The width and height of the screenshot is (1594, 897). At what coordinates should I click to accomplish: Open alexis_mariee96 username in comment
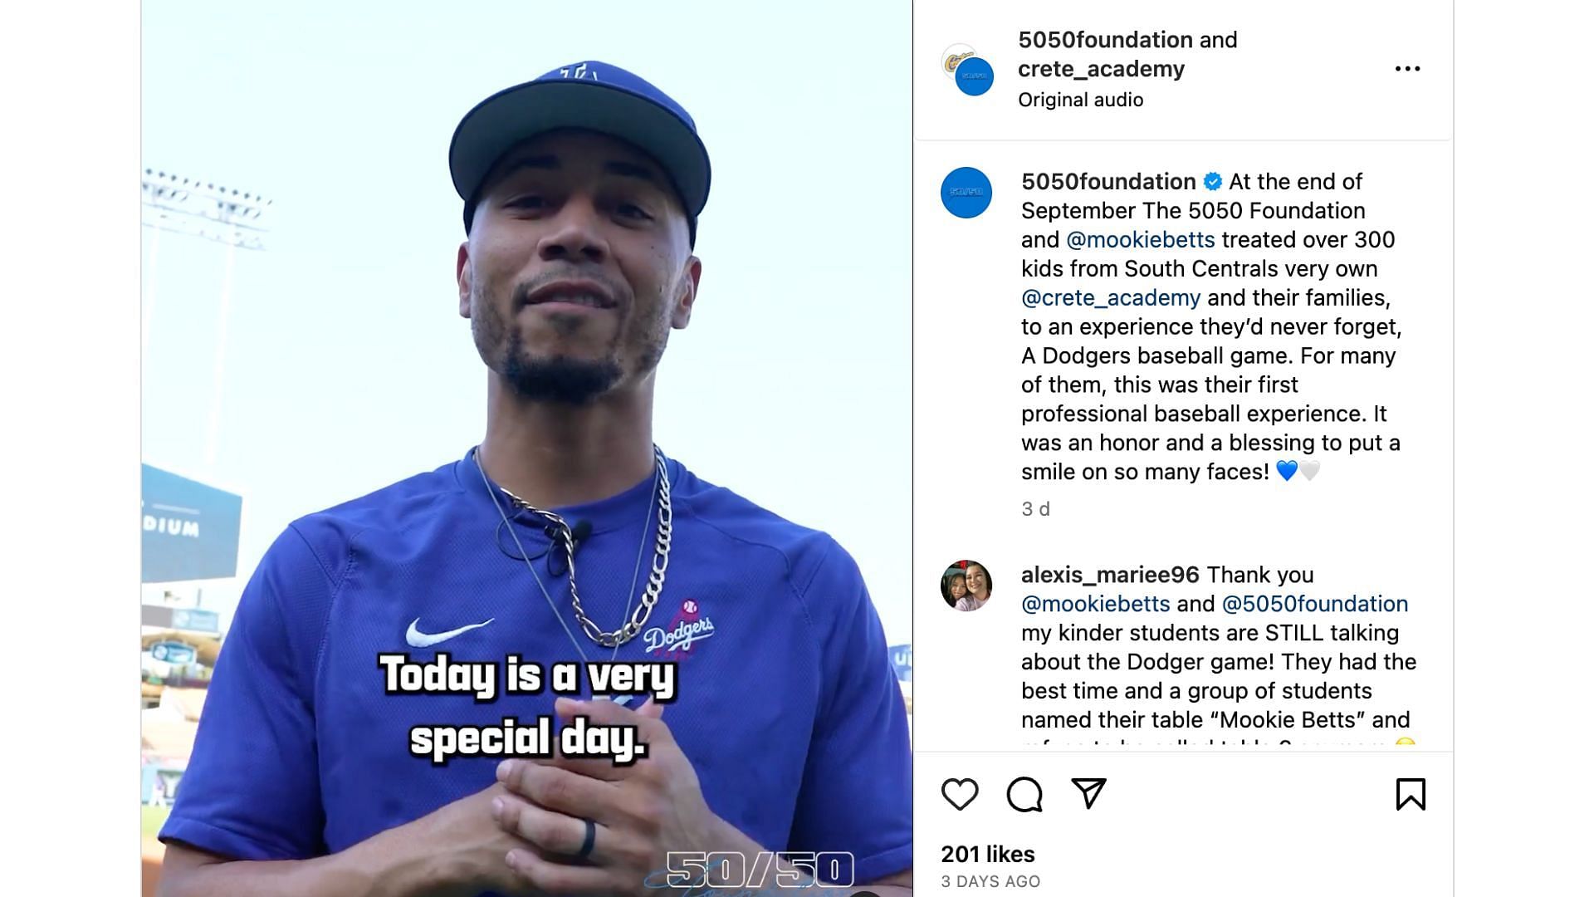click(x=1110, y=575)
